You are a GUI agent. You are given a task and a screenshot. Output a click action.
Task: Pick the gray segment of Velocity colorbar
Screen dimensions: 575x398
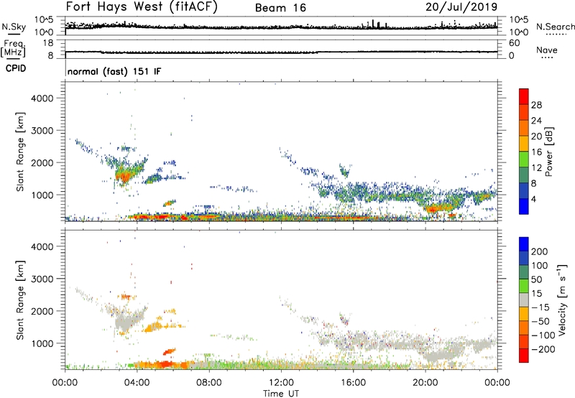pos(524,300)
